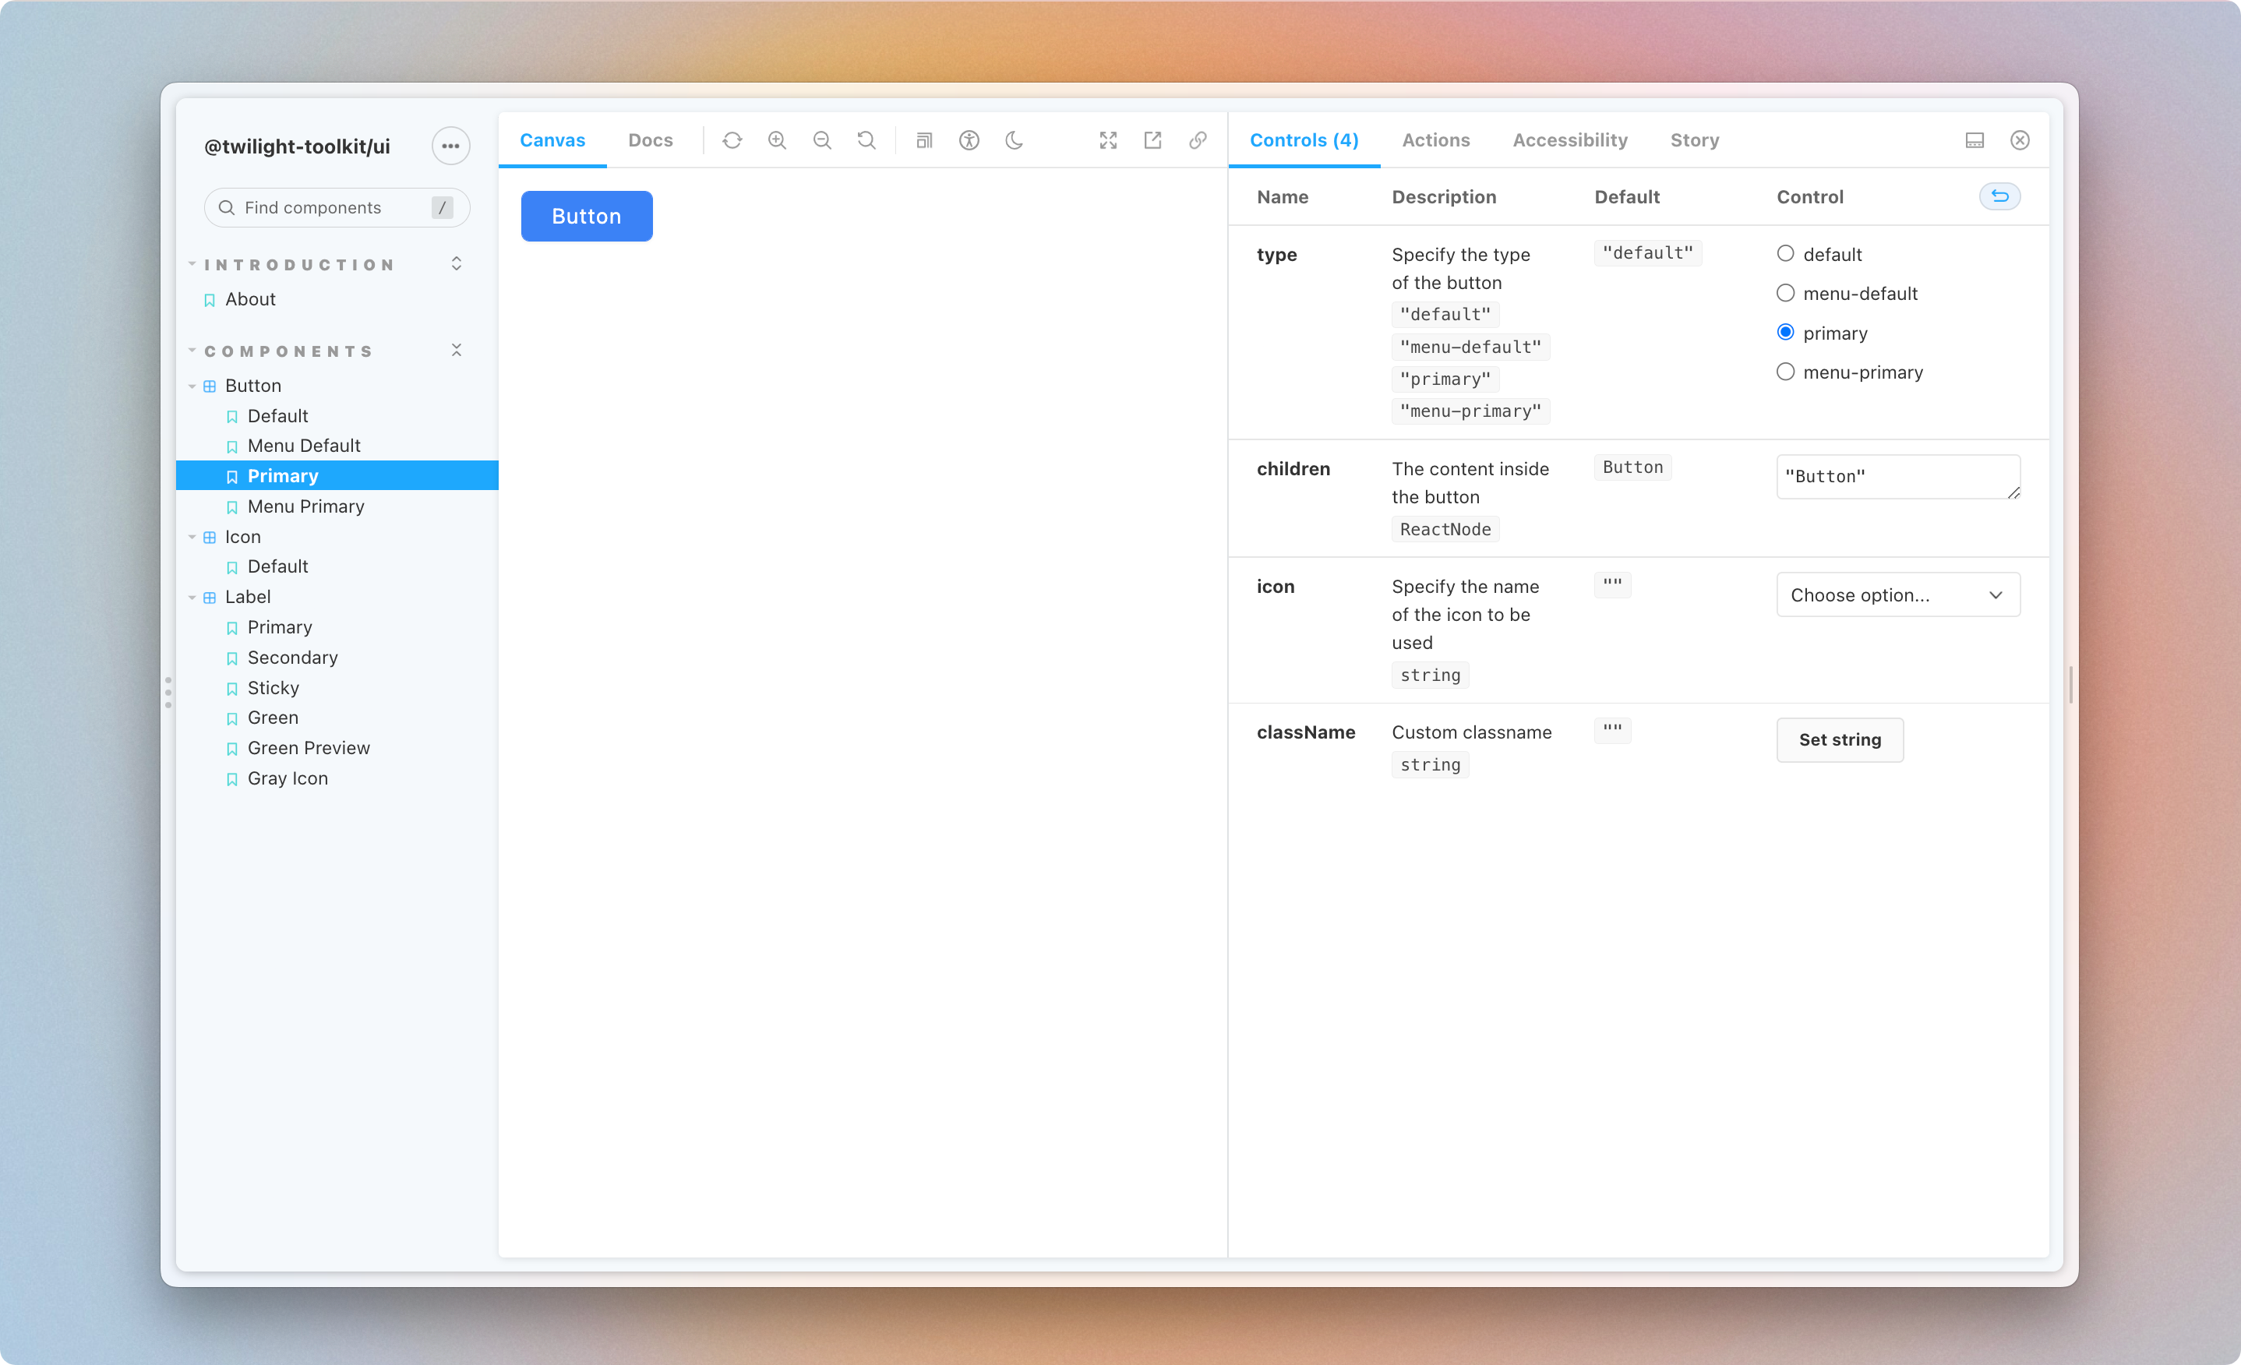The width and height of the screenshot is (2241, 1365).
Task: Collapse the Button tree node
Action: [x=192, y=386]
